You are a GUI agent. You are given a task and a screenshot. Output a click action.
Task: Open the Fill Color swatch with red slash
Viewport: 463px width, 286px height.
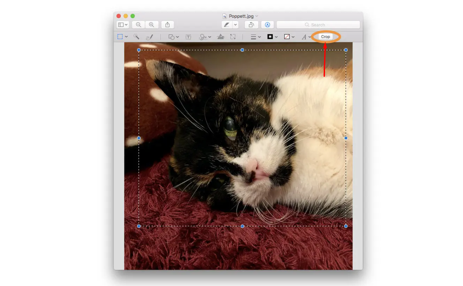pyautogui.click(x=289, y=37)
